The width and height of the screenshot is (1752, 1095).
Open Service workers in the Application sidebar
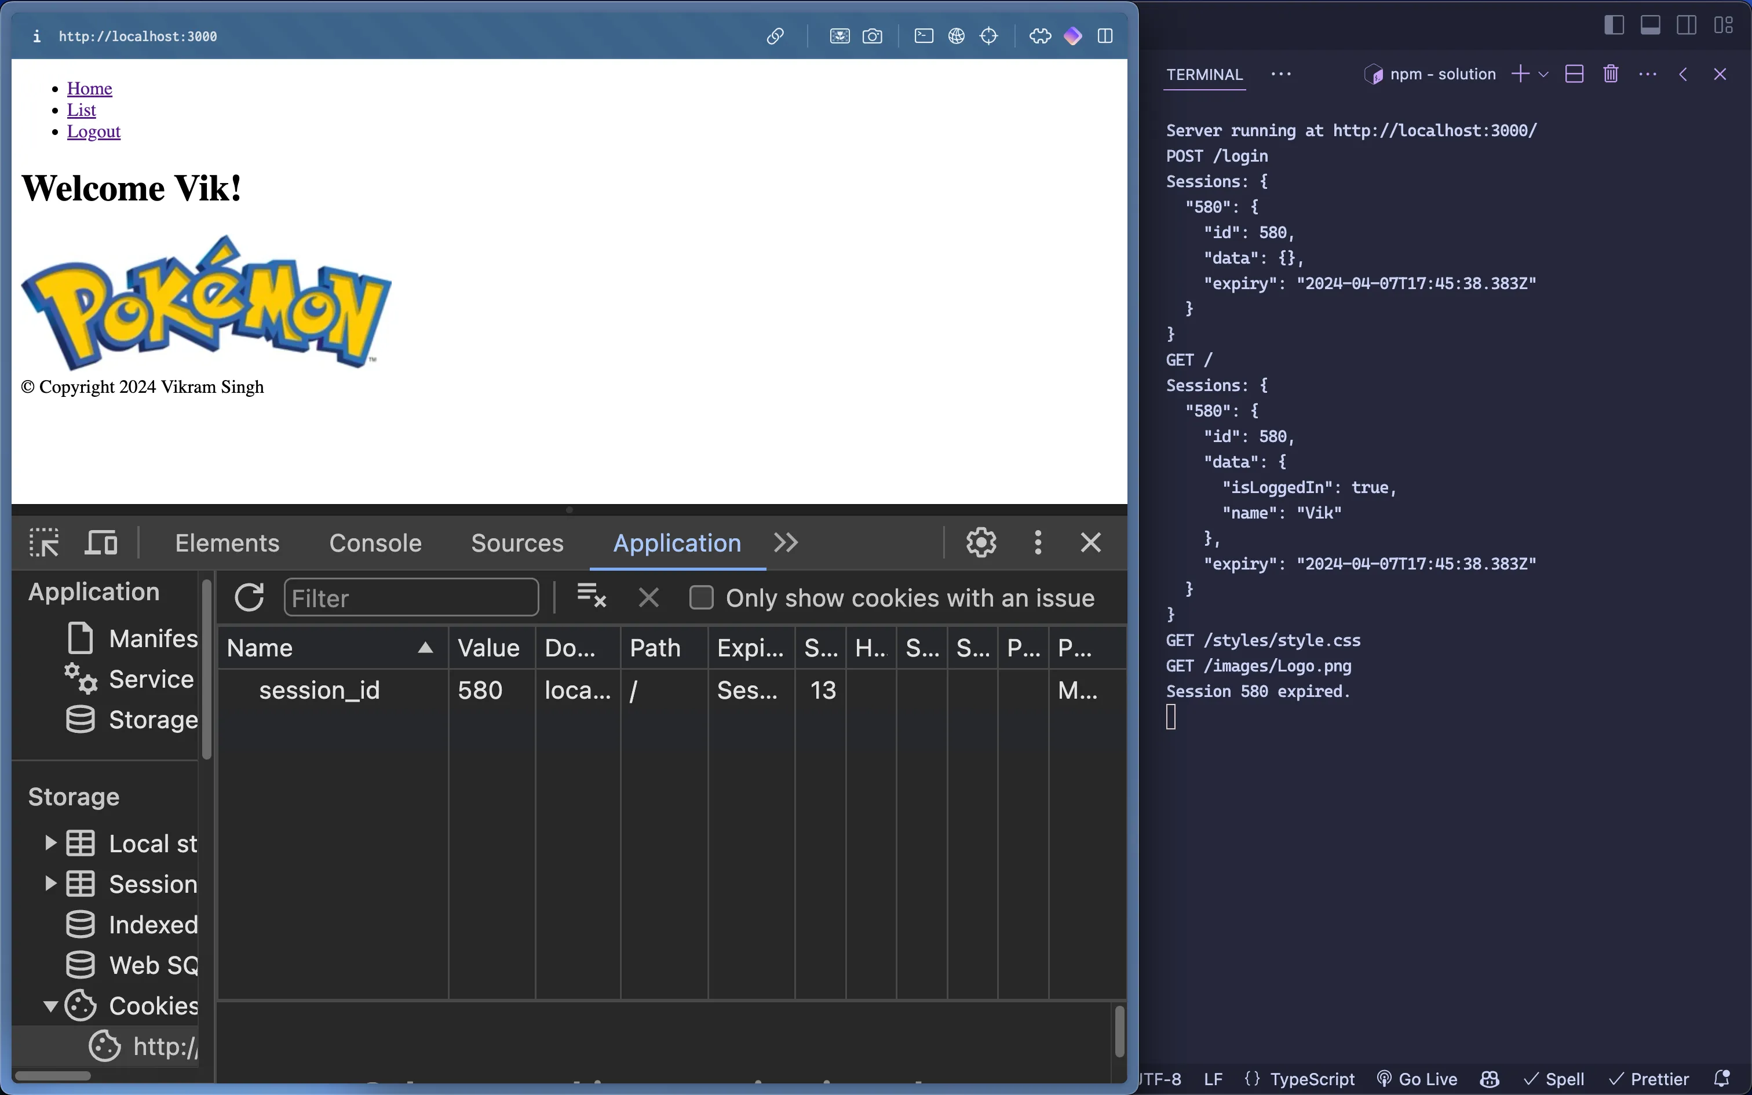pos(130,679)
